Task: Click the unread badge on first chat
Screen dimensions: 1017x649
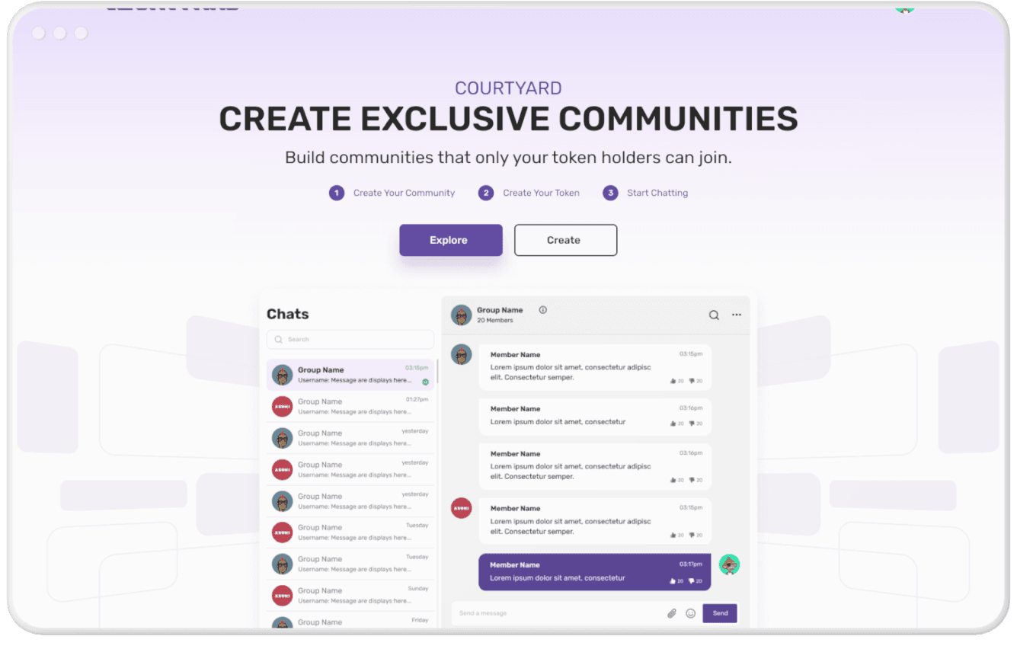Action: (x=425, y=382)
